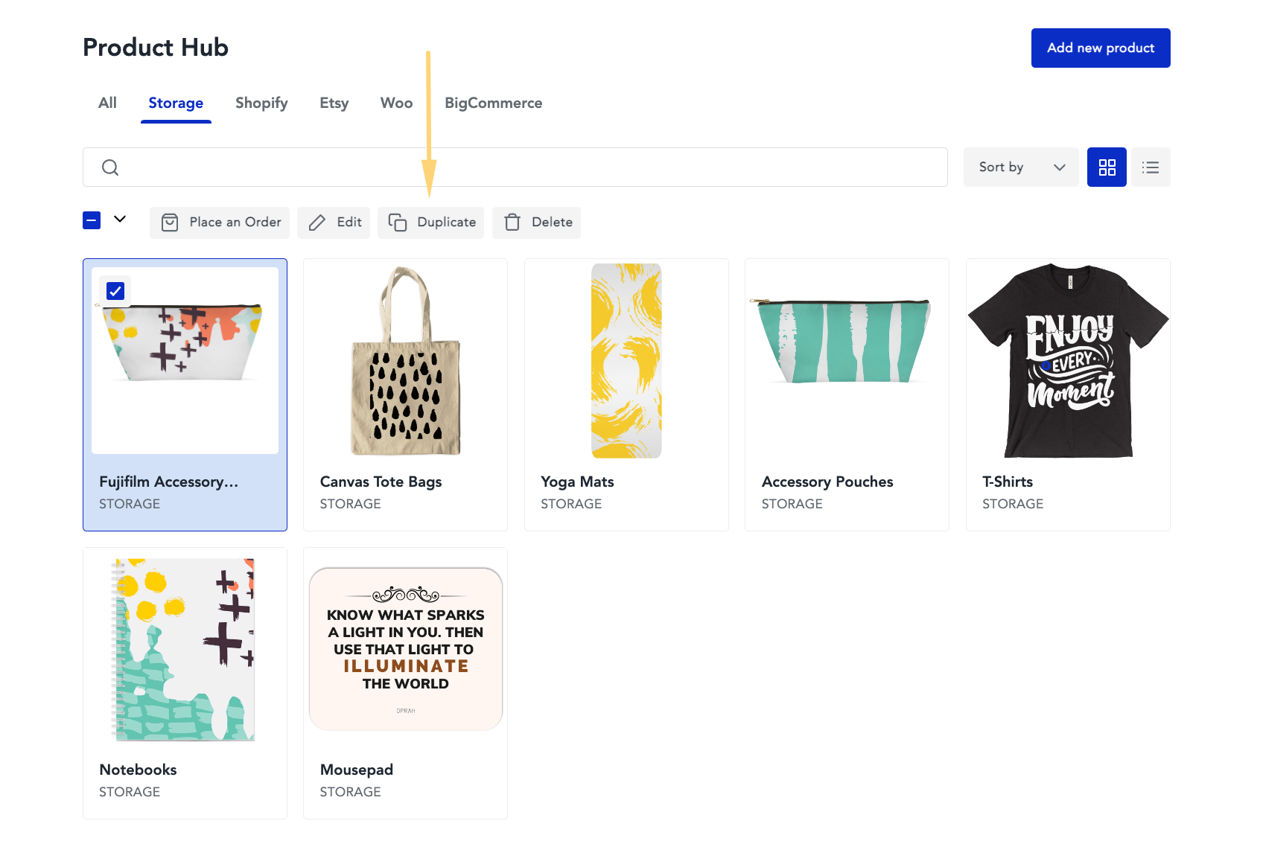Open the Etsy tab
This screenshot has height=844, width=1263.
[334, 103]
